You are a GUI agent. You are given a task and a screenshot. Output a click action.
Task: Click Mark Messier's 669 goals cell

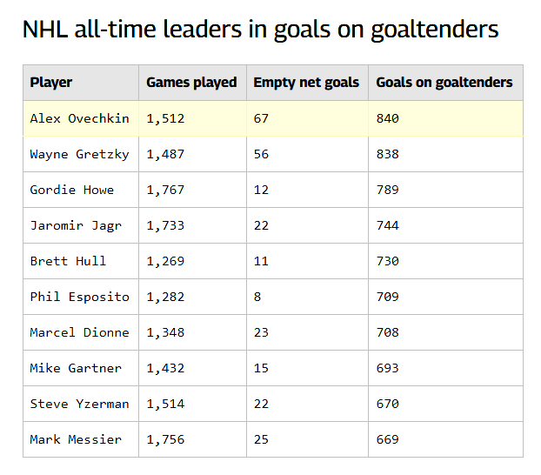click(388, 439)
